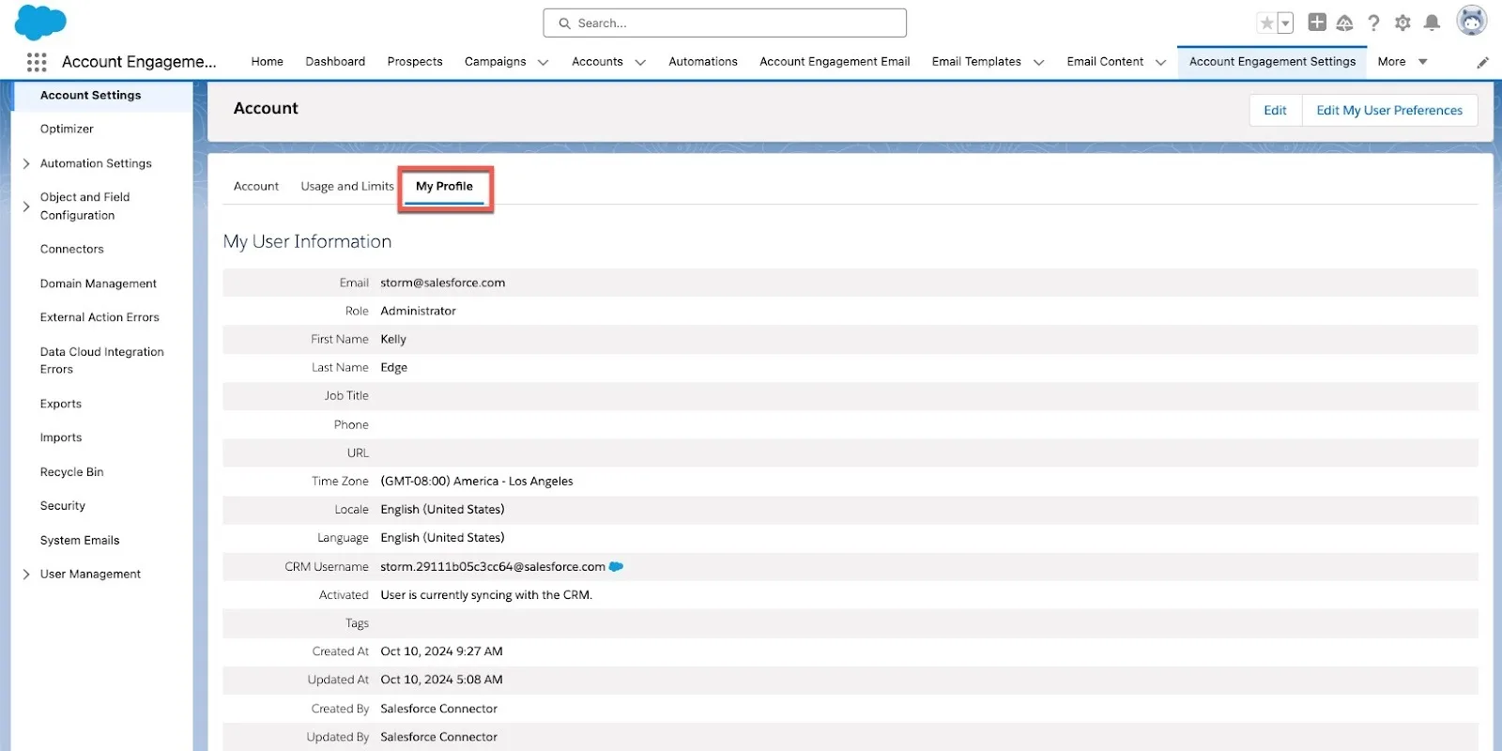Open the Campaigns nav tab
The image size is (1502, 751).
click(495, 62)
